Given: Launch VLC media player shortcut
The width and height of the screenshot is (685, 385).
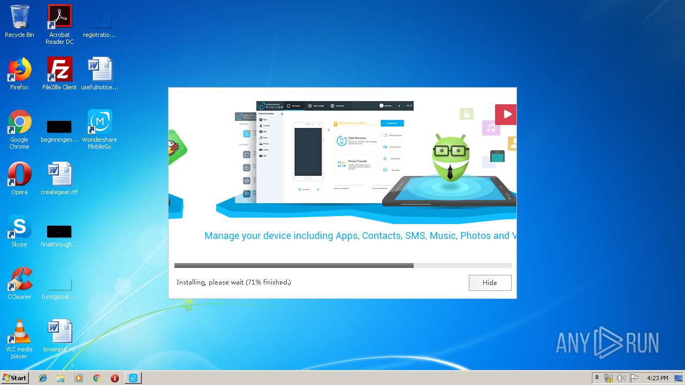Looking at the screenshot, I should [19, 339].
